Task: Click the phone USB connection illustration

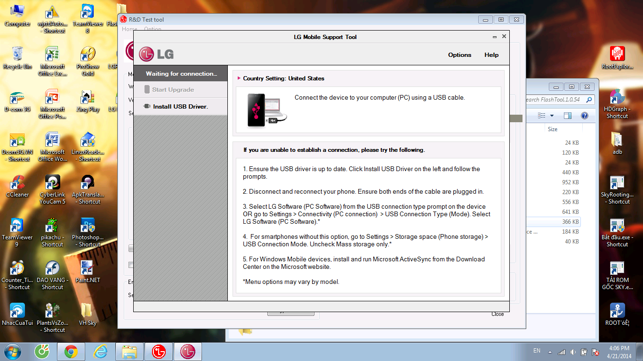Action: (x=267, y=110)
